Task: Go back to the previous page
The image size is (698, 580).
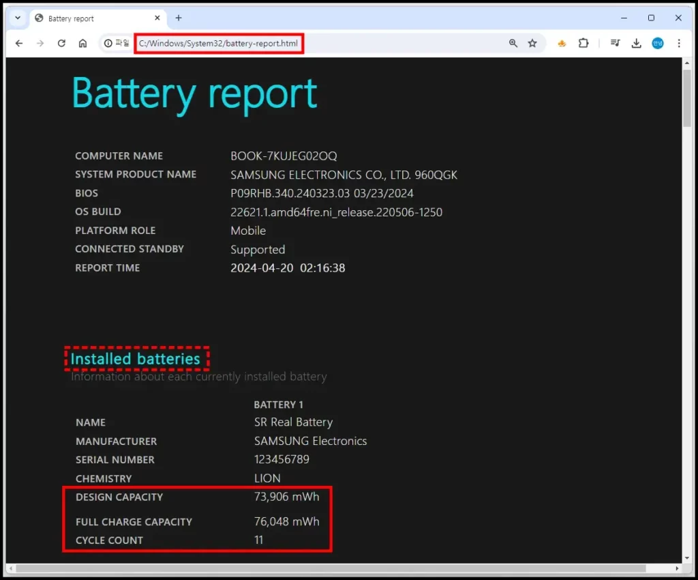Action: [x=19, y=43]
